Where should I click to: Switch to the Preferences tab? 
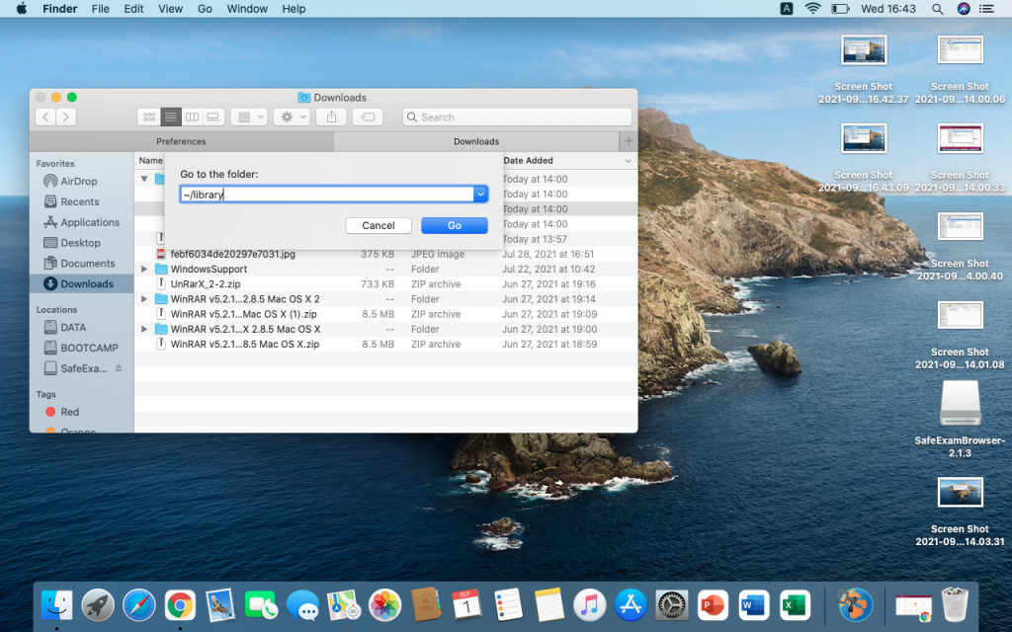181,141
